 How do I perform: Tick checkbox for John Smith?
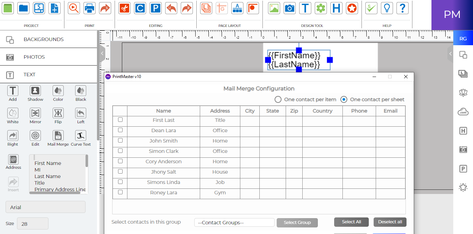(x=120, y=140)
